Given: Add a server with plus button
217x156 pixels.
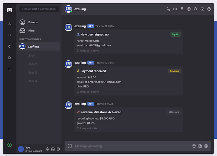Looking at the screenshot, I should 9,145.
